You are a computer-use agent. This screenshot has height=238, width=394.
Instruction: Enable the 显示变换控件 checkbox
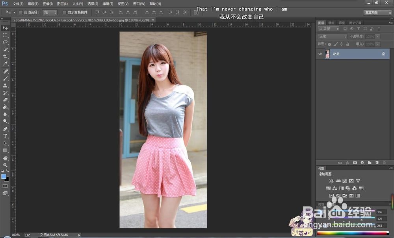click(x=64, y=12)
